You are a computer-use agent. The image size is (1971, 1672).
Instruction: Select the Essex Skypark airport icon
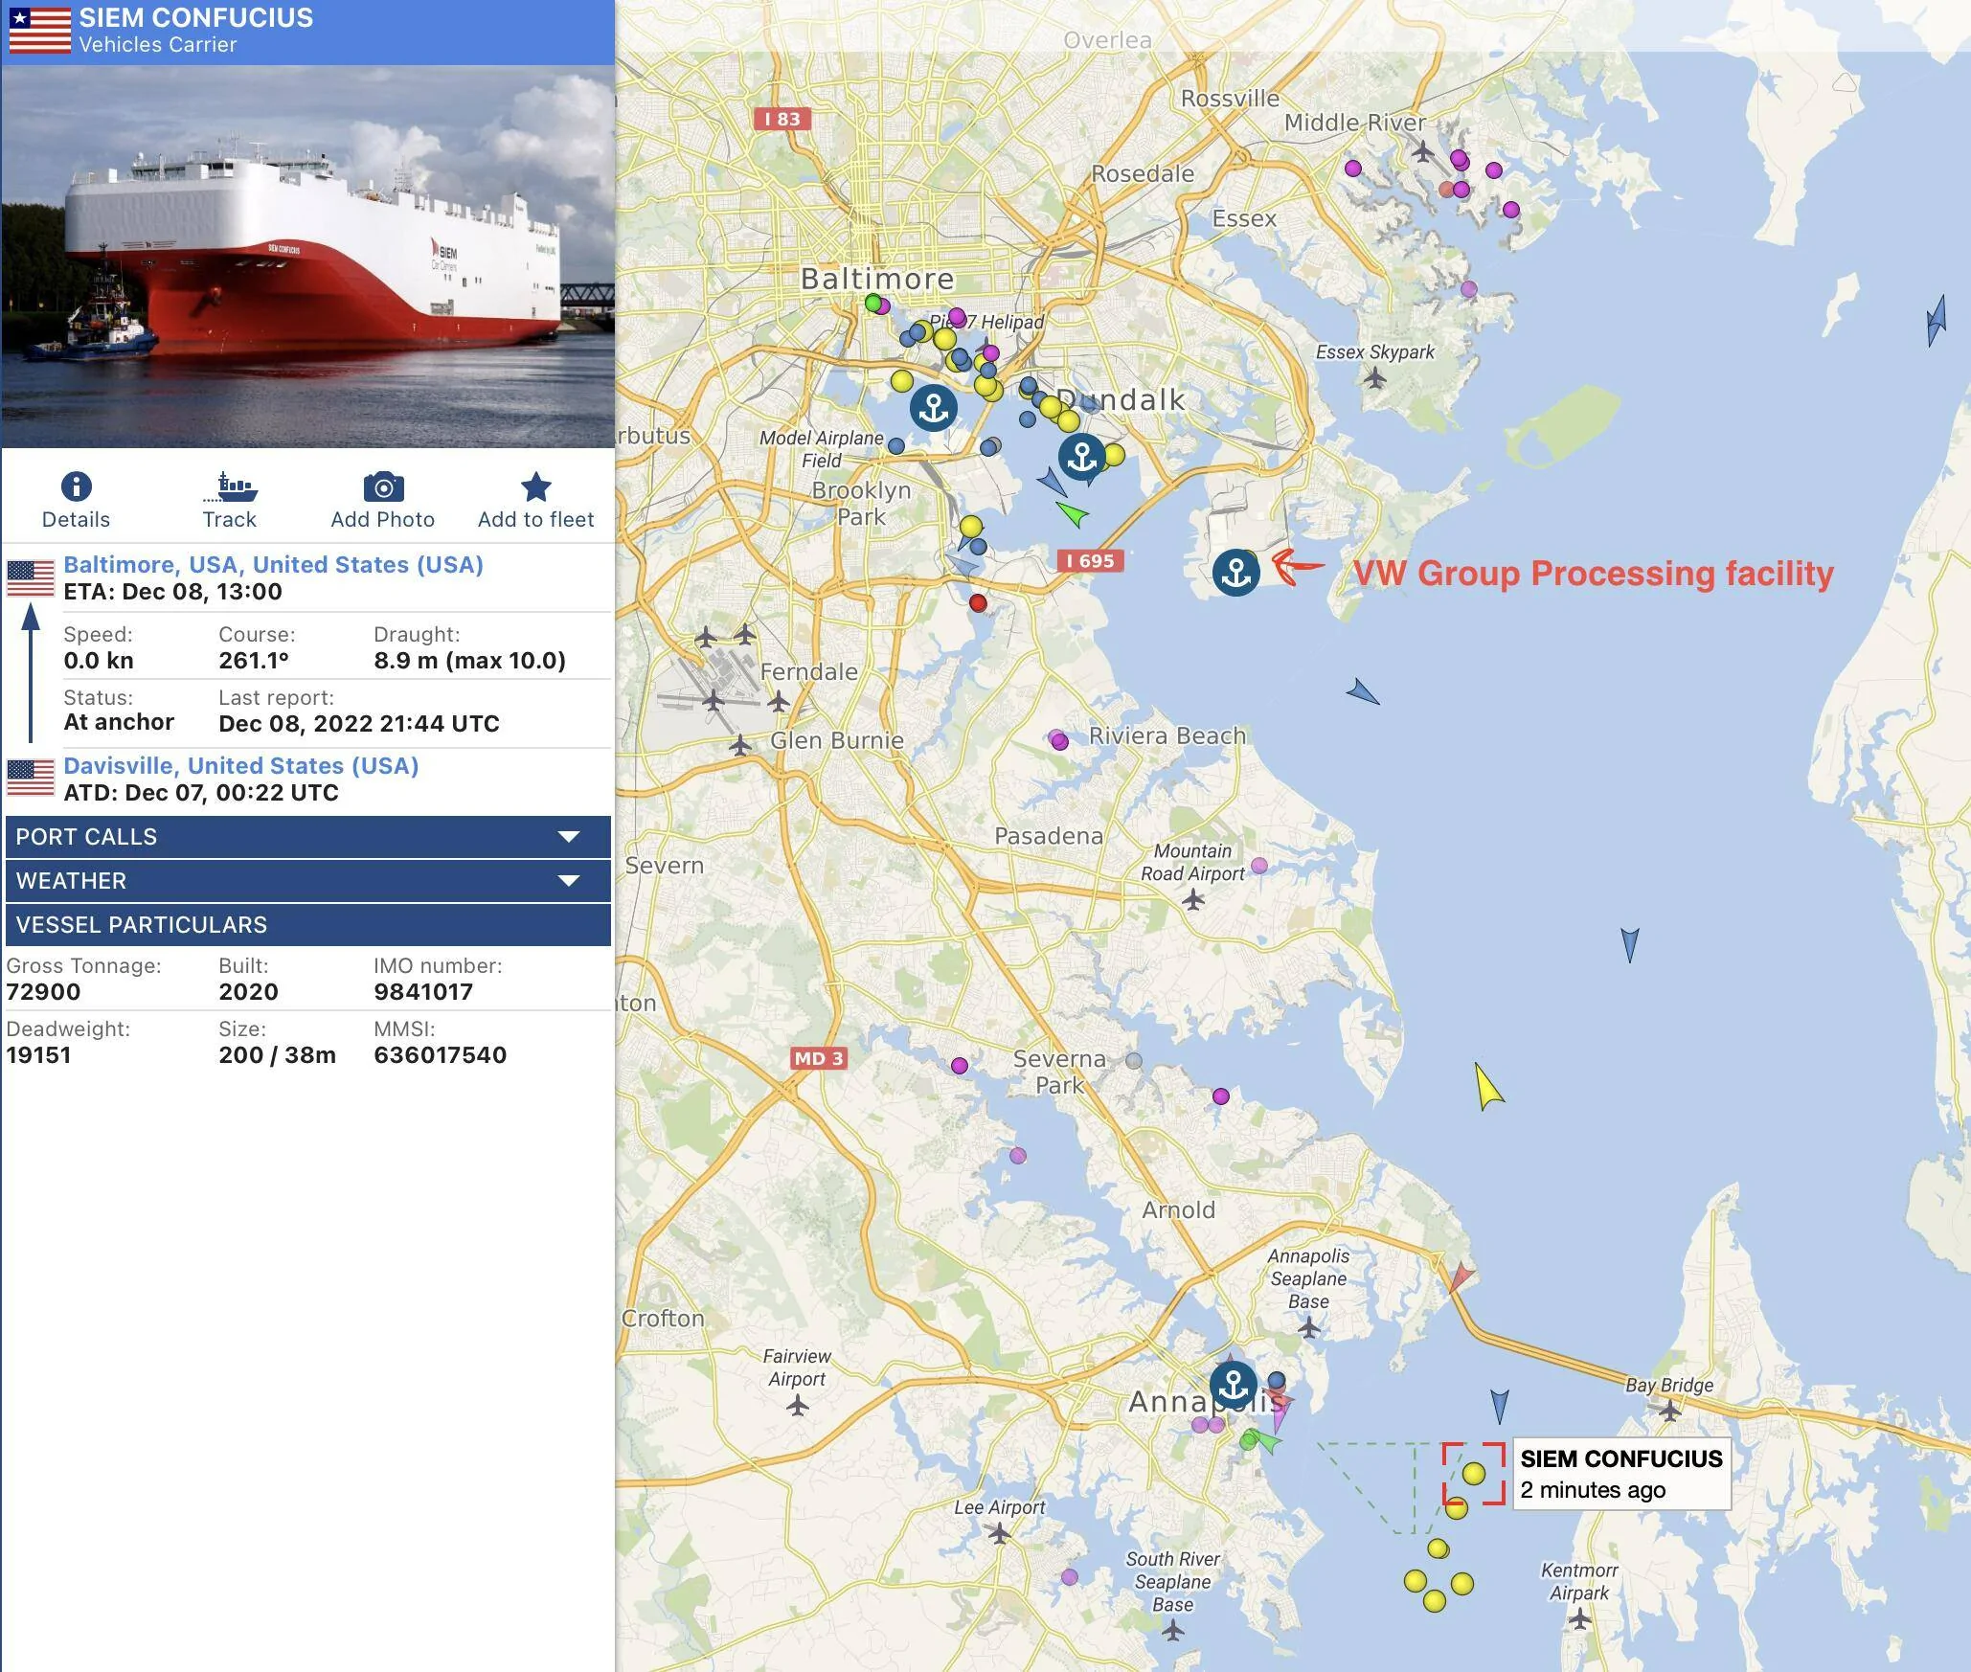click(x=1375, y=378)
